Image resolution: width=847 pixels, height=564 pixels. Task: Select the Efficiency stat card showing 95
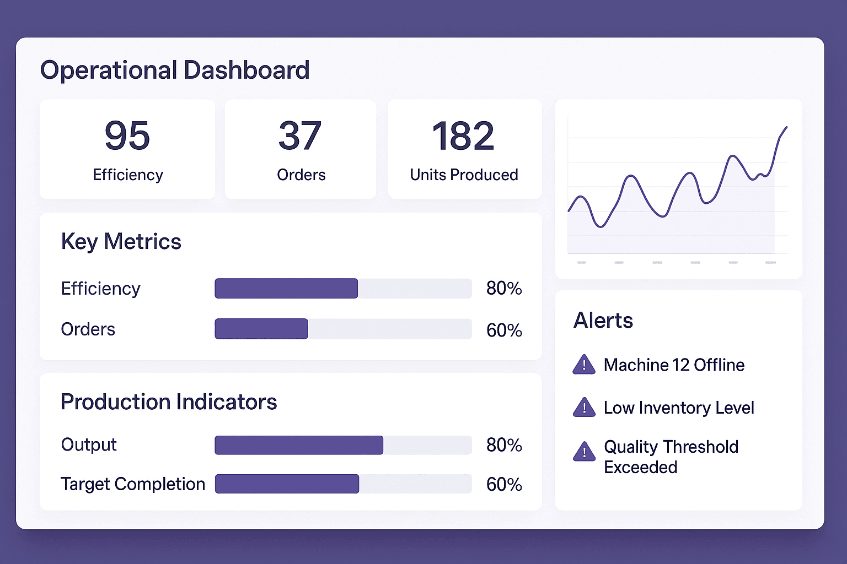coord(127,149)
